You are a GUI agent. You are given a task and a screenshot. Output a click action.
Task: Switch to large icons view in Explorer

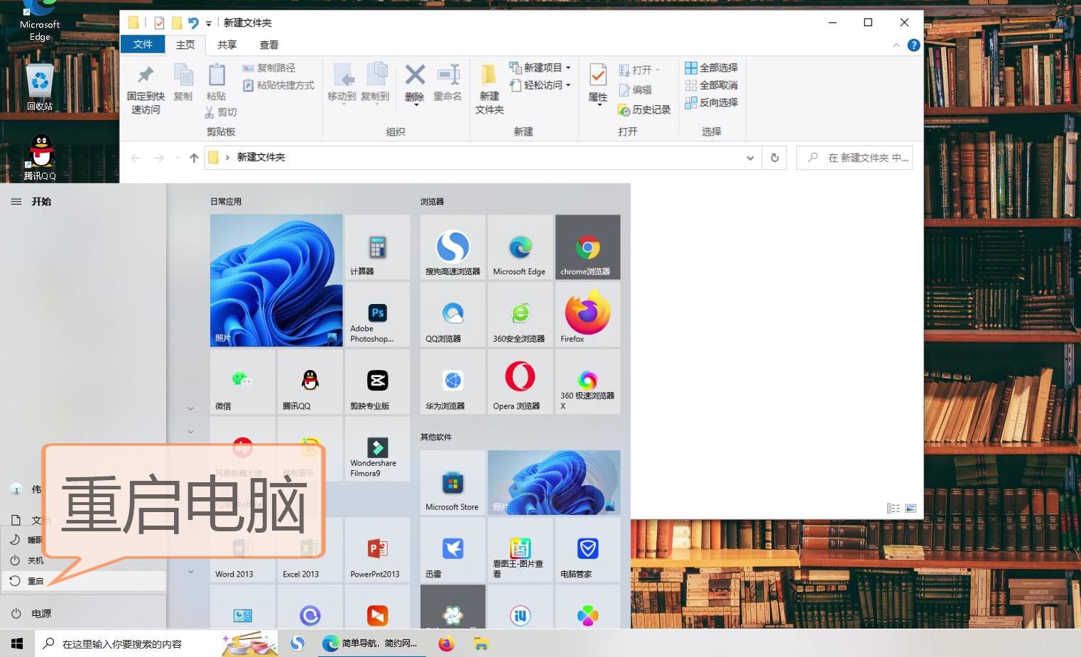click(911, 509)
